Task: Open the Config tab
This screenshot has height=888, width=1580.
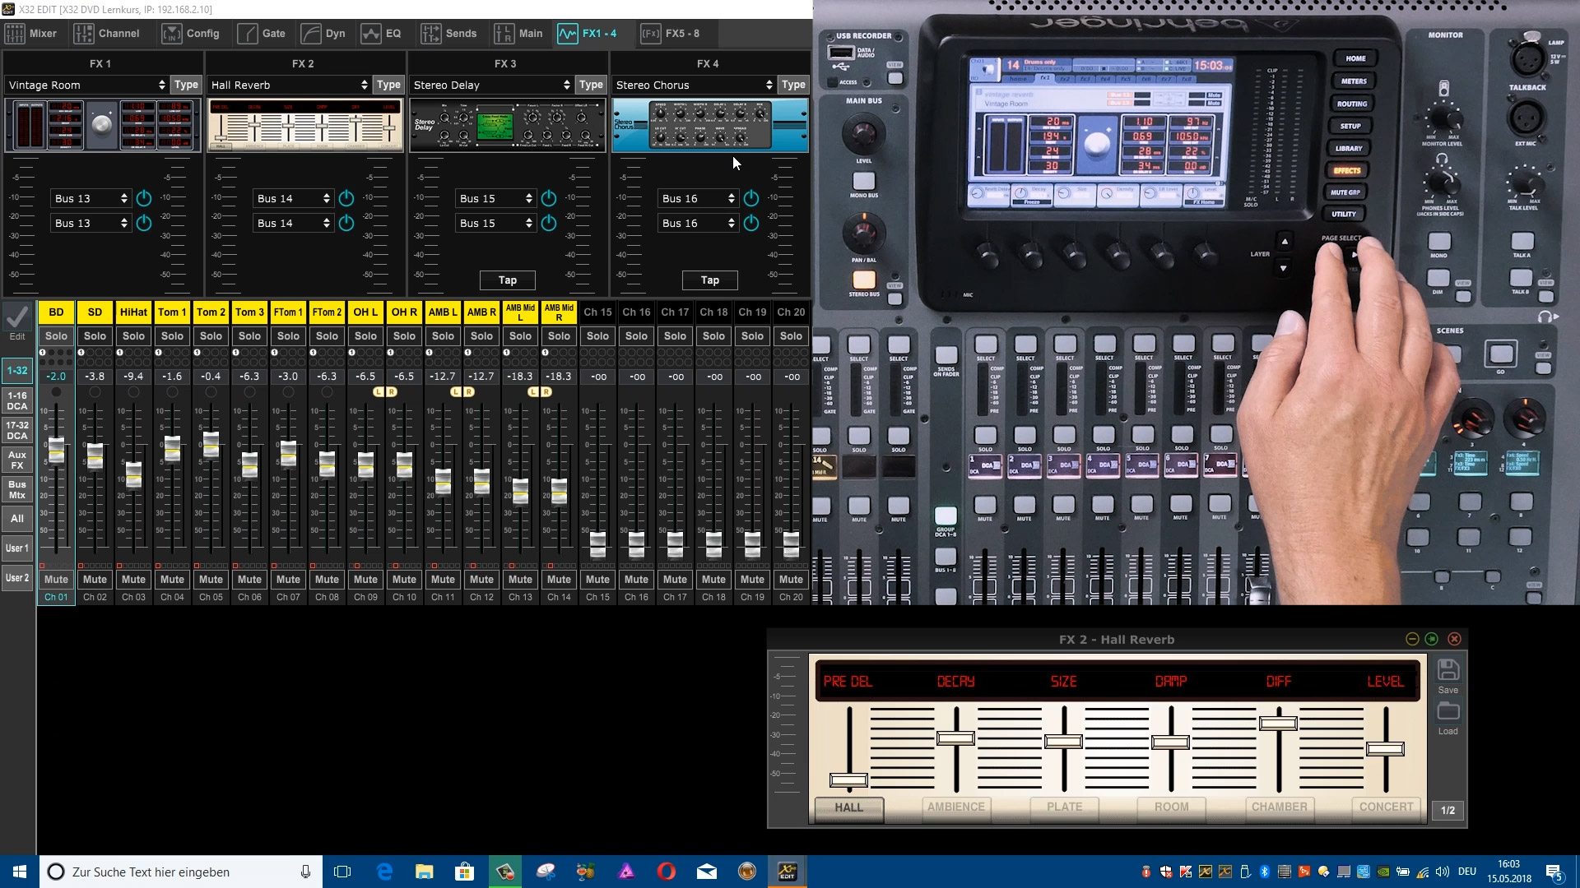Action: pos(191,34)
